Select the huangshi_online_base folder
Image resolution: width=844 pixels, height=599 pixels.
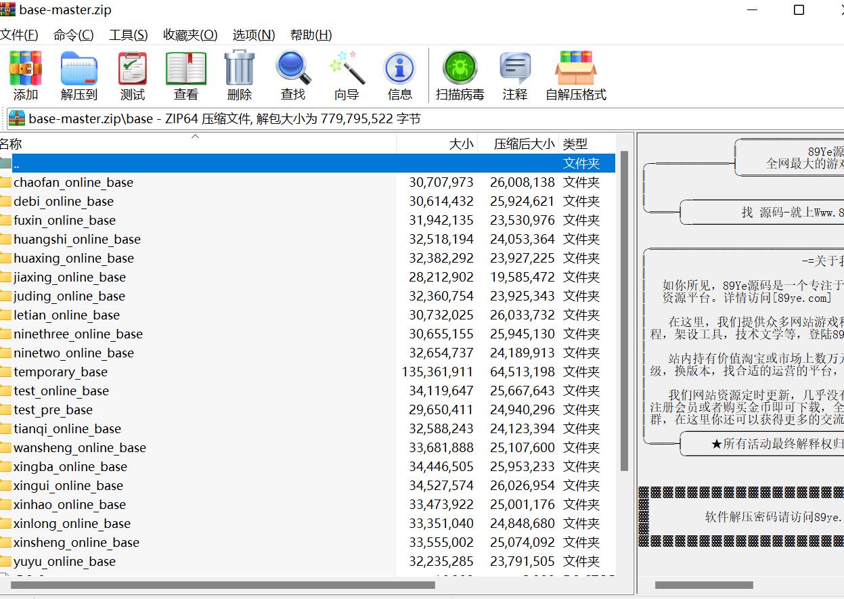[x=307, y=239]
